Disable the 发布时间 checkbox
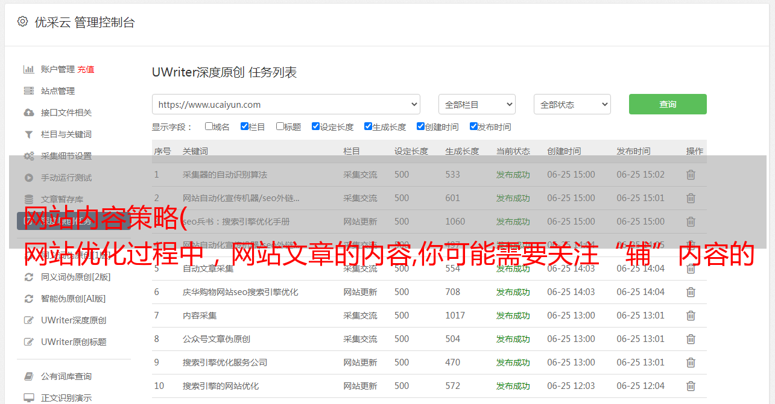This screenshot has height=404, width=775. click(473, 126)
